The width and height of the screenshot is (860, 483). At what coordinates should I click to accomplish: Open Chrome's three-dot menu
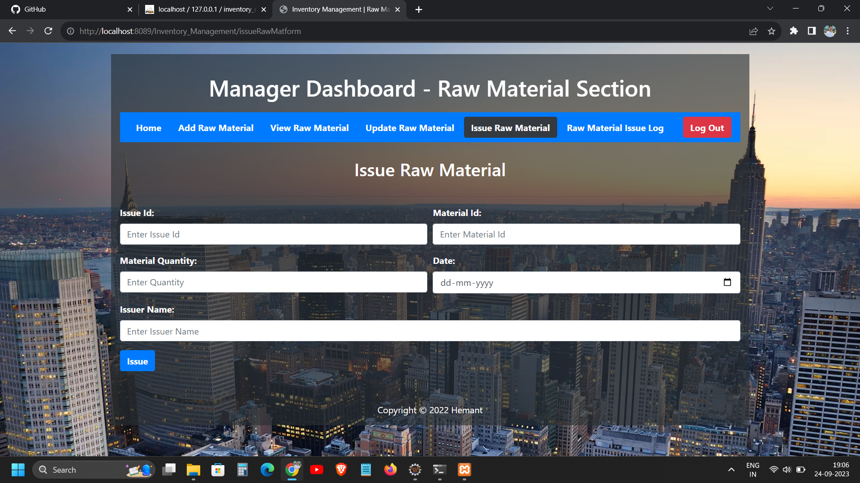point(847,31)
